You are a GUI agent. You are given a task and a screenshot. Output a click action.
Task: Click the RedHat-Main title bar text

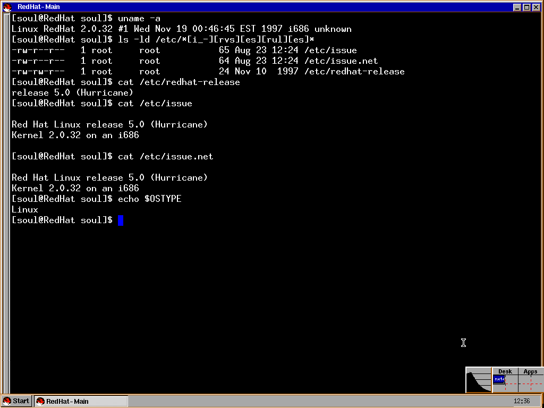click(38, 7)
